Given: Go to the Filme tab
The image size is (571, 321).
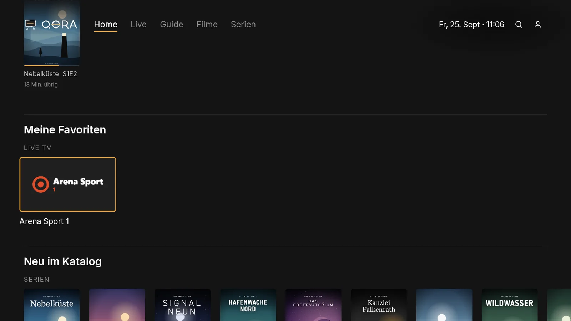Looking at the screenshot, I should (x=207, y=25).
